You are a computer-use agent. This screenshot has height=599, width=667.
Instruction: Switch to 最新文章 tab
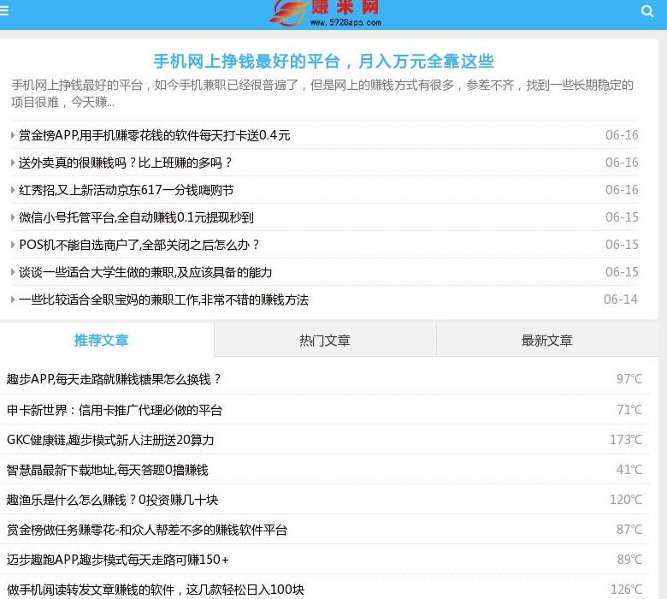coord(547,340)
